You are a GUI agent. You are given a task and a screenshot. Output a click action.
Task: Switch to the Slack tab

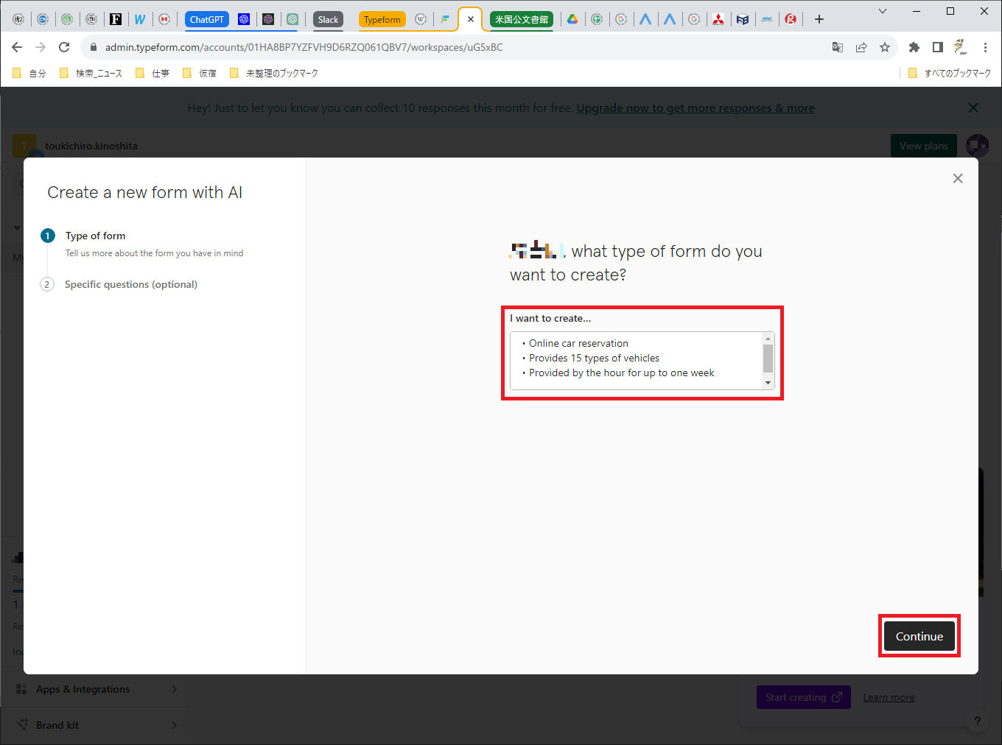pyautogui.click(x=328, y=19)
